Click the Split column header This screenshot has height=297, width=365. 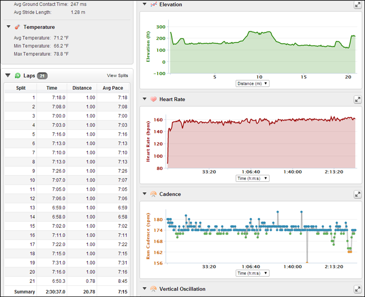point(21,88)
